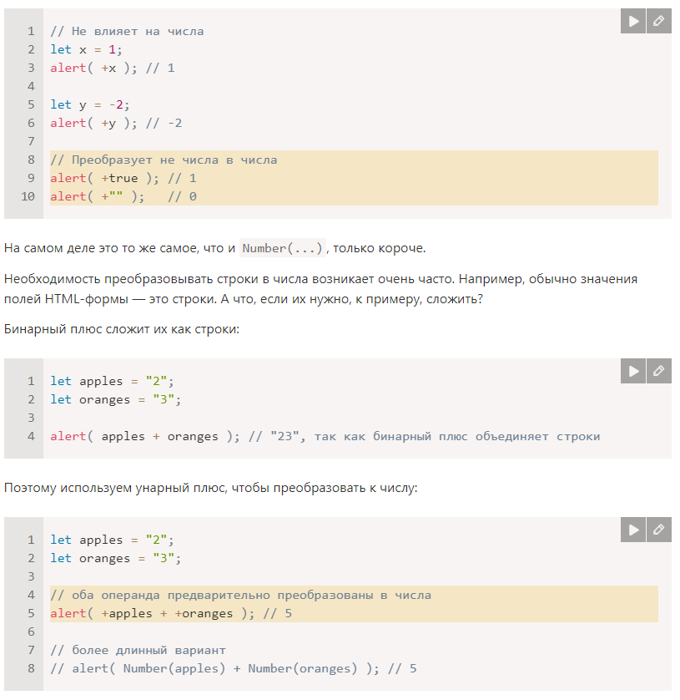This screenshot has height=700, width=680.
Task: Click the line 'alert( +true ); // 1'
Action: click(123, 178)
